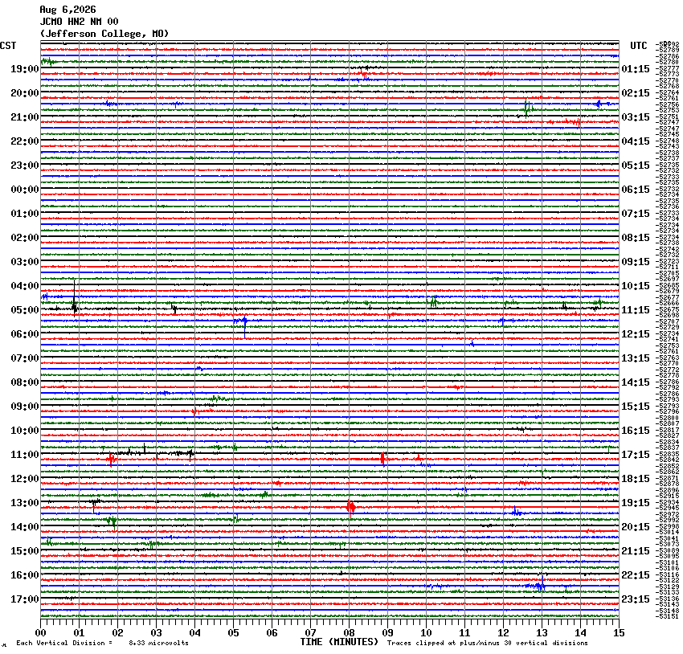Click the 23:15 UTC time label
This screenshot has height=654, width=683.
coord(636,599)
